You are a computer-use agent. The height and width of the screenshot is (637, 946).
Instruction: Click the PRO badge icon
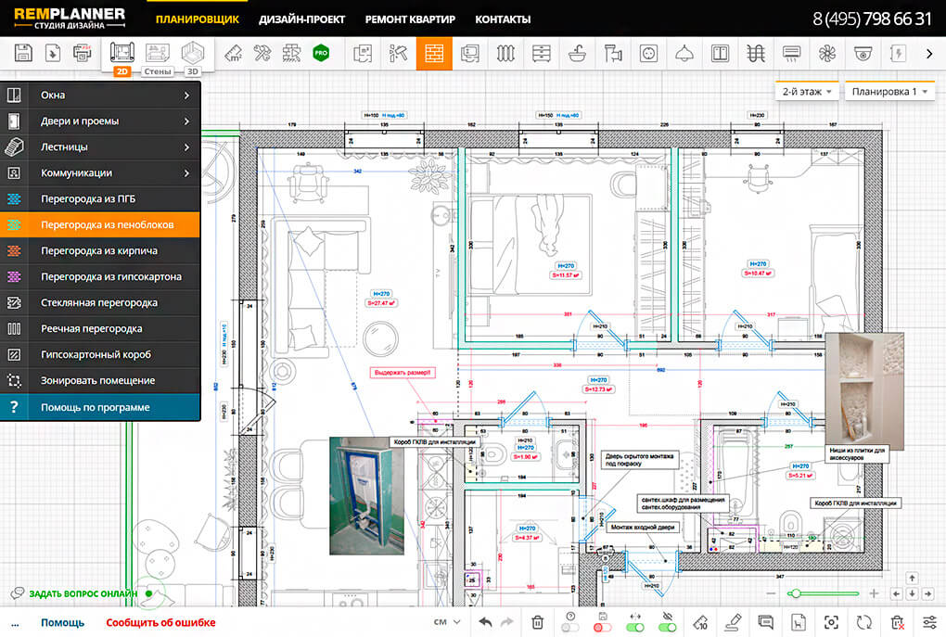322,54
